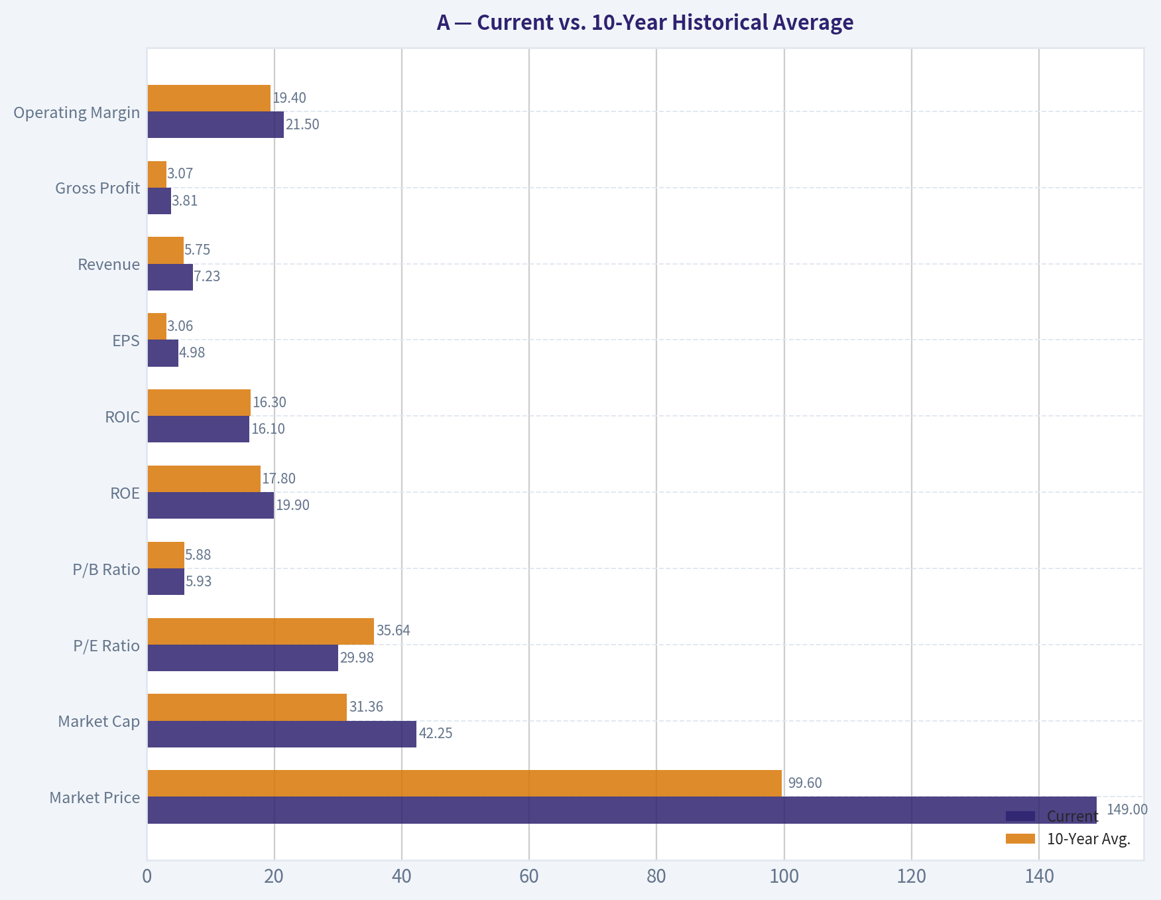
Task: Click the x-axis tick label 60
Action: tap(528, 877)
